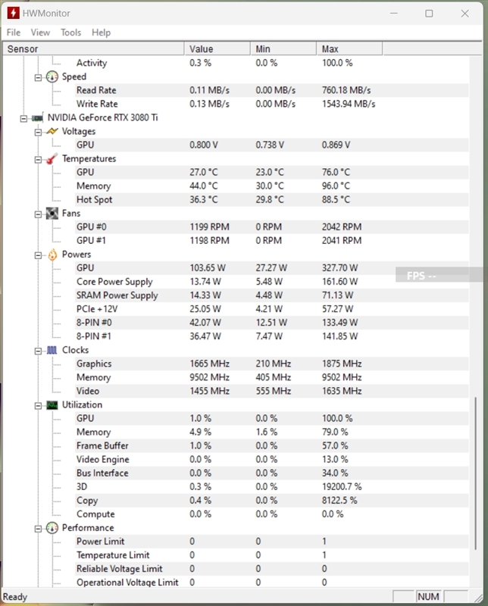Click the Utilization graph icon
Viewport: 488px width, 606px height.
52,405
